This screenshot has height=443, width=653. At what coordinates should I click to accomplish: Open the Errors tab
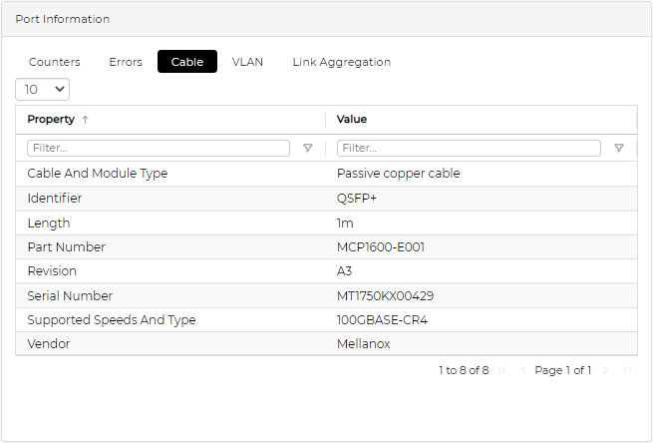pyautogui.click(x=126, y=62)
